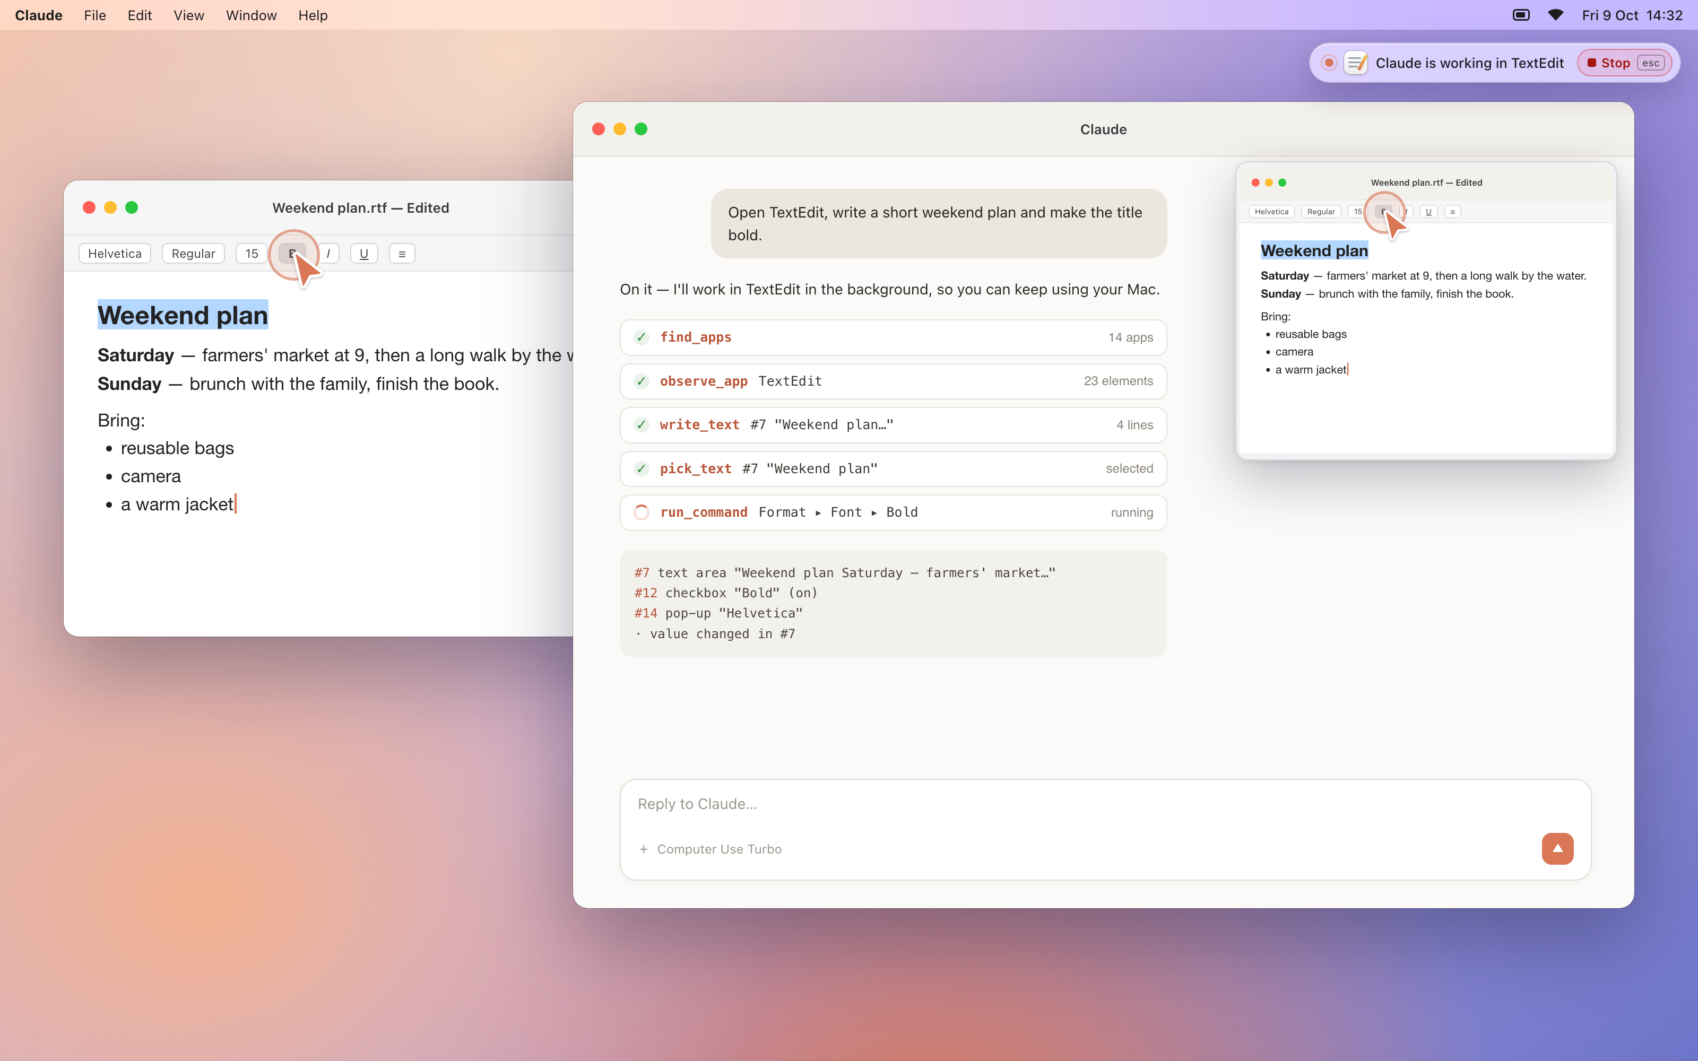Open the Window menu

point(251,15)
